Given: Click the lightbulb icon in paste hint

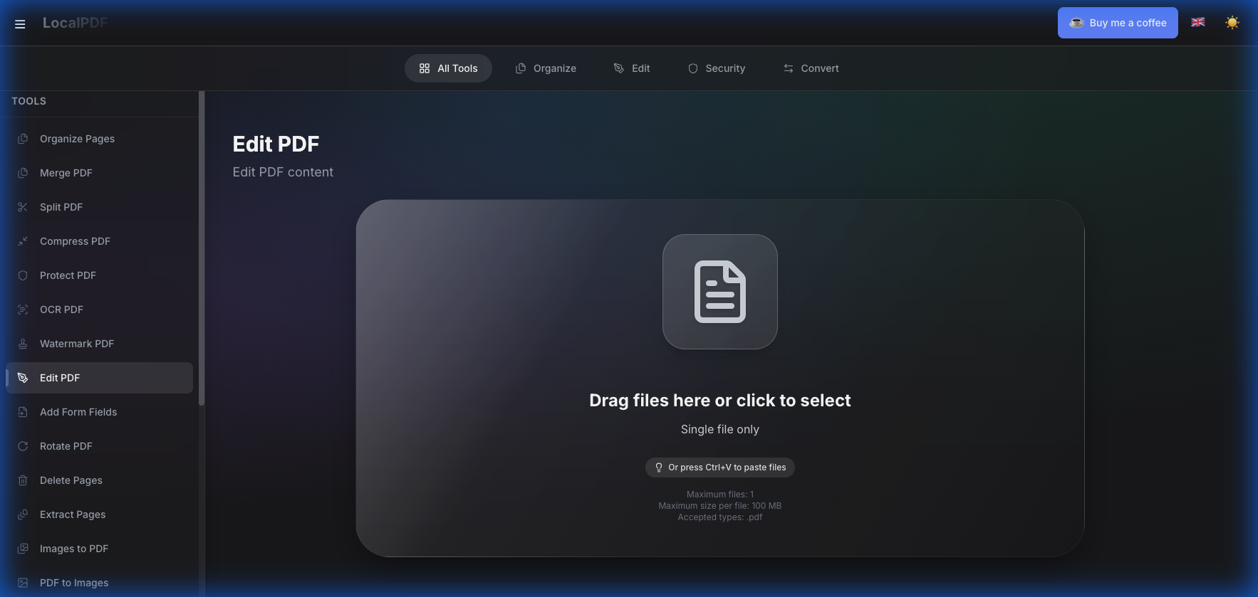Looking at the screenshot, I should [659, 467].
